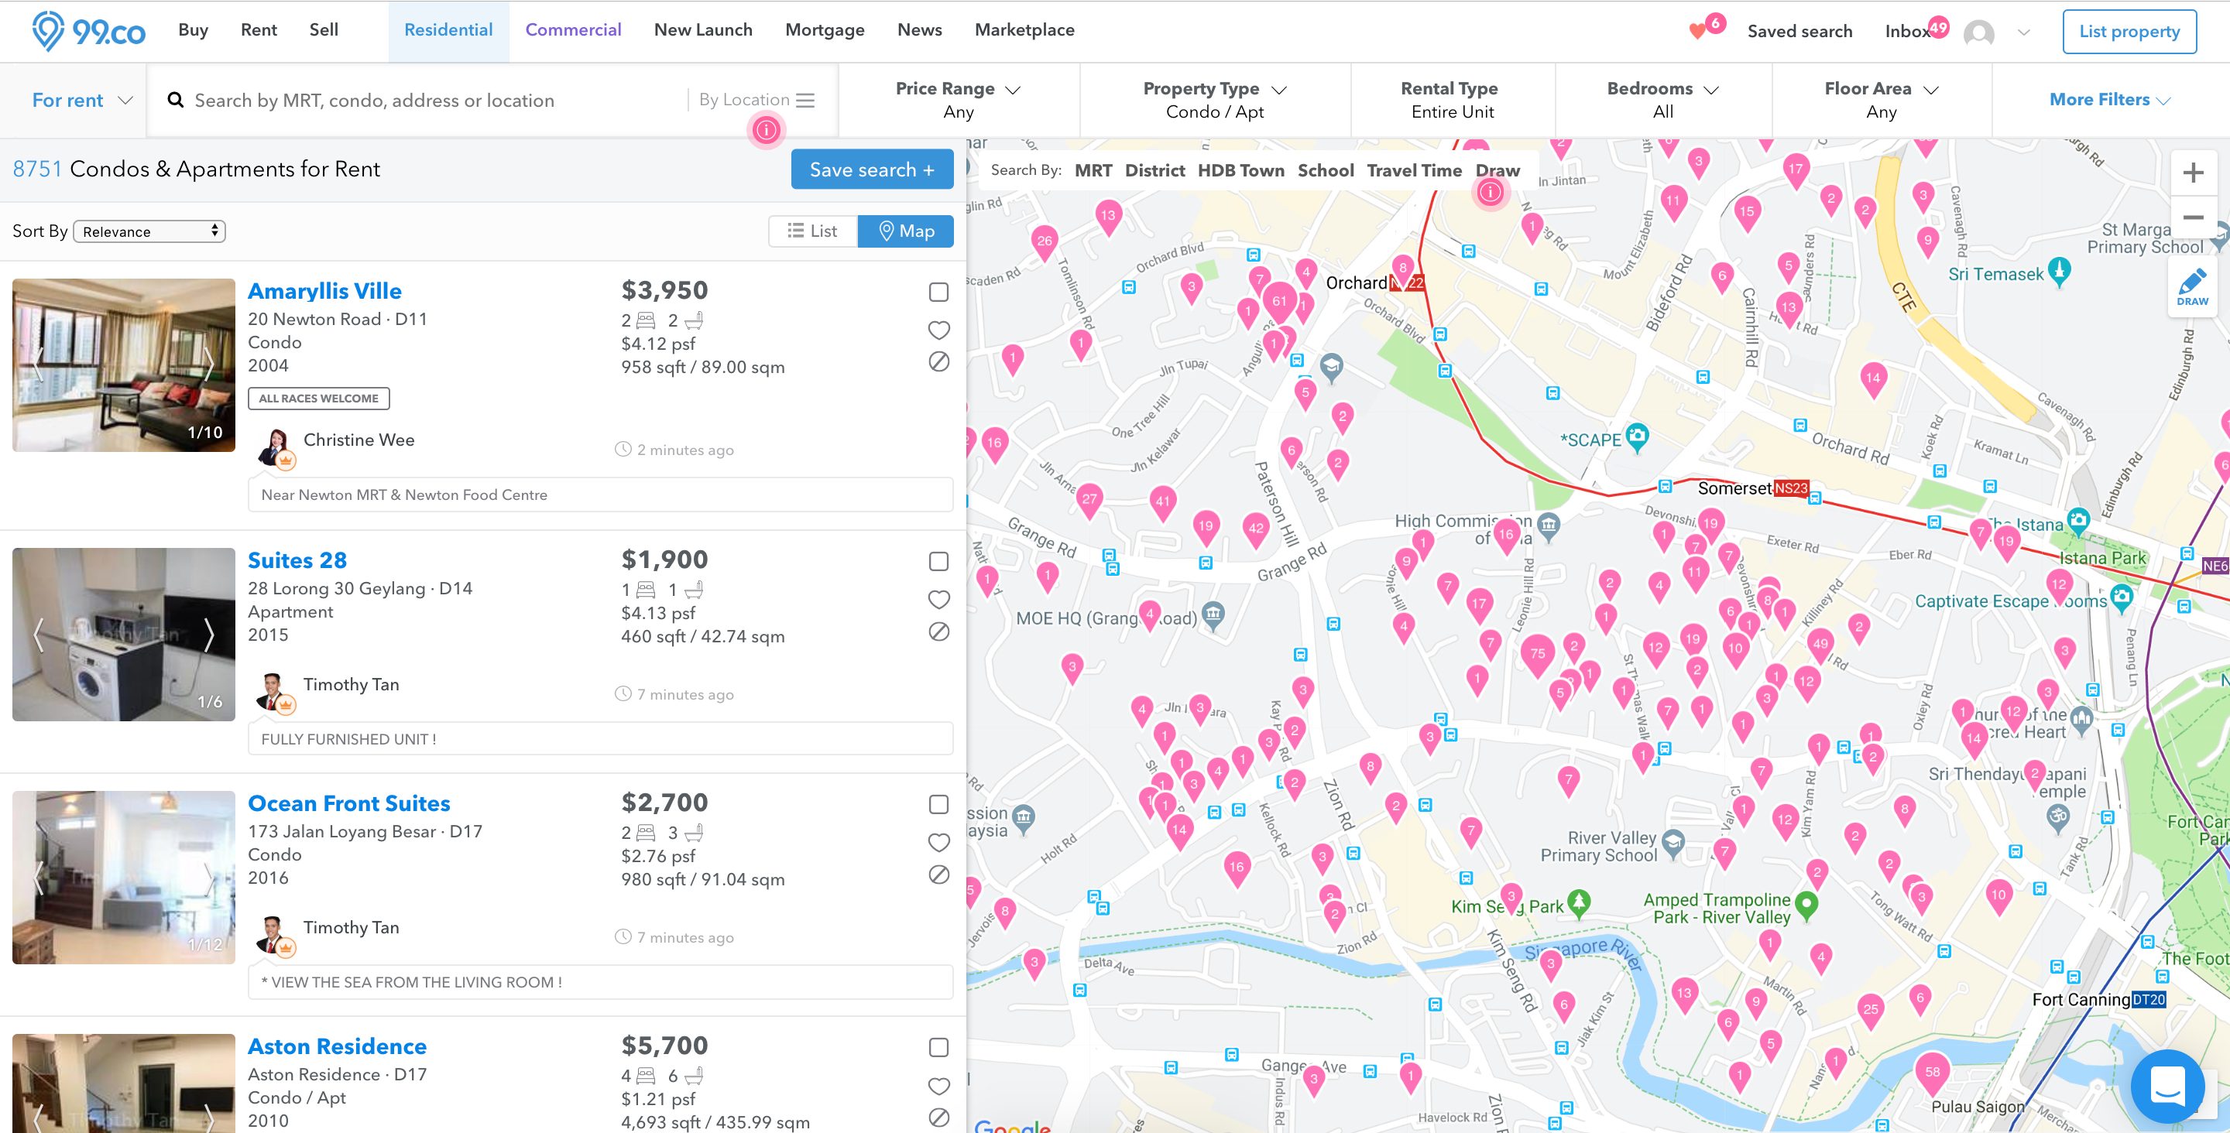The width and height of the screenshot is (2230, 1133).
Task: Expand the account menu chevron
Action: pyautogui.click(x=2024, y=33)
